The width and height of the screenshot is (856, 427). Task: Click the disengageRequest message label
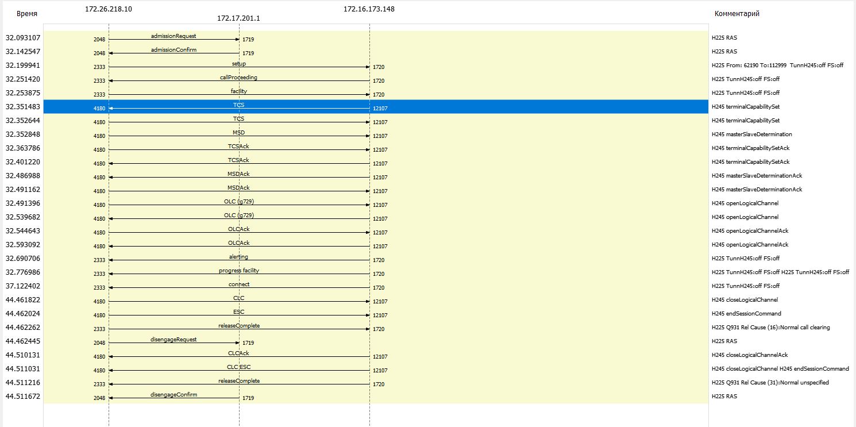coord(173,340)
